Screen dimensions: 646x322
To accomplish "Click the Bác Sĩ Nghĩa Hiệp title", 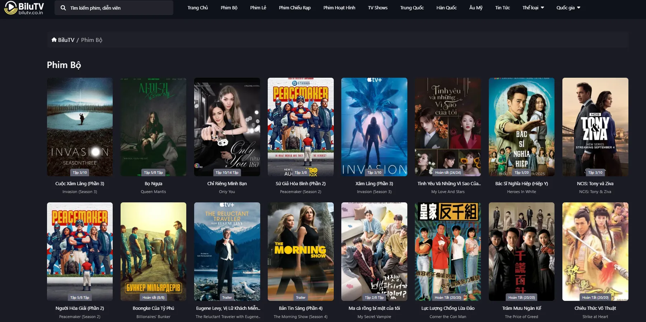I will [x=521, y=183].
